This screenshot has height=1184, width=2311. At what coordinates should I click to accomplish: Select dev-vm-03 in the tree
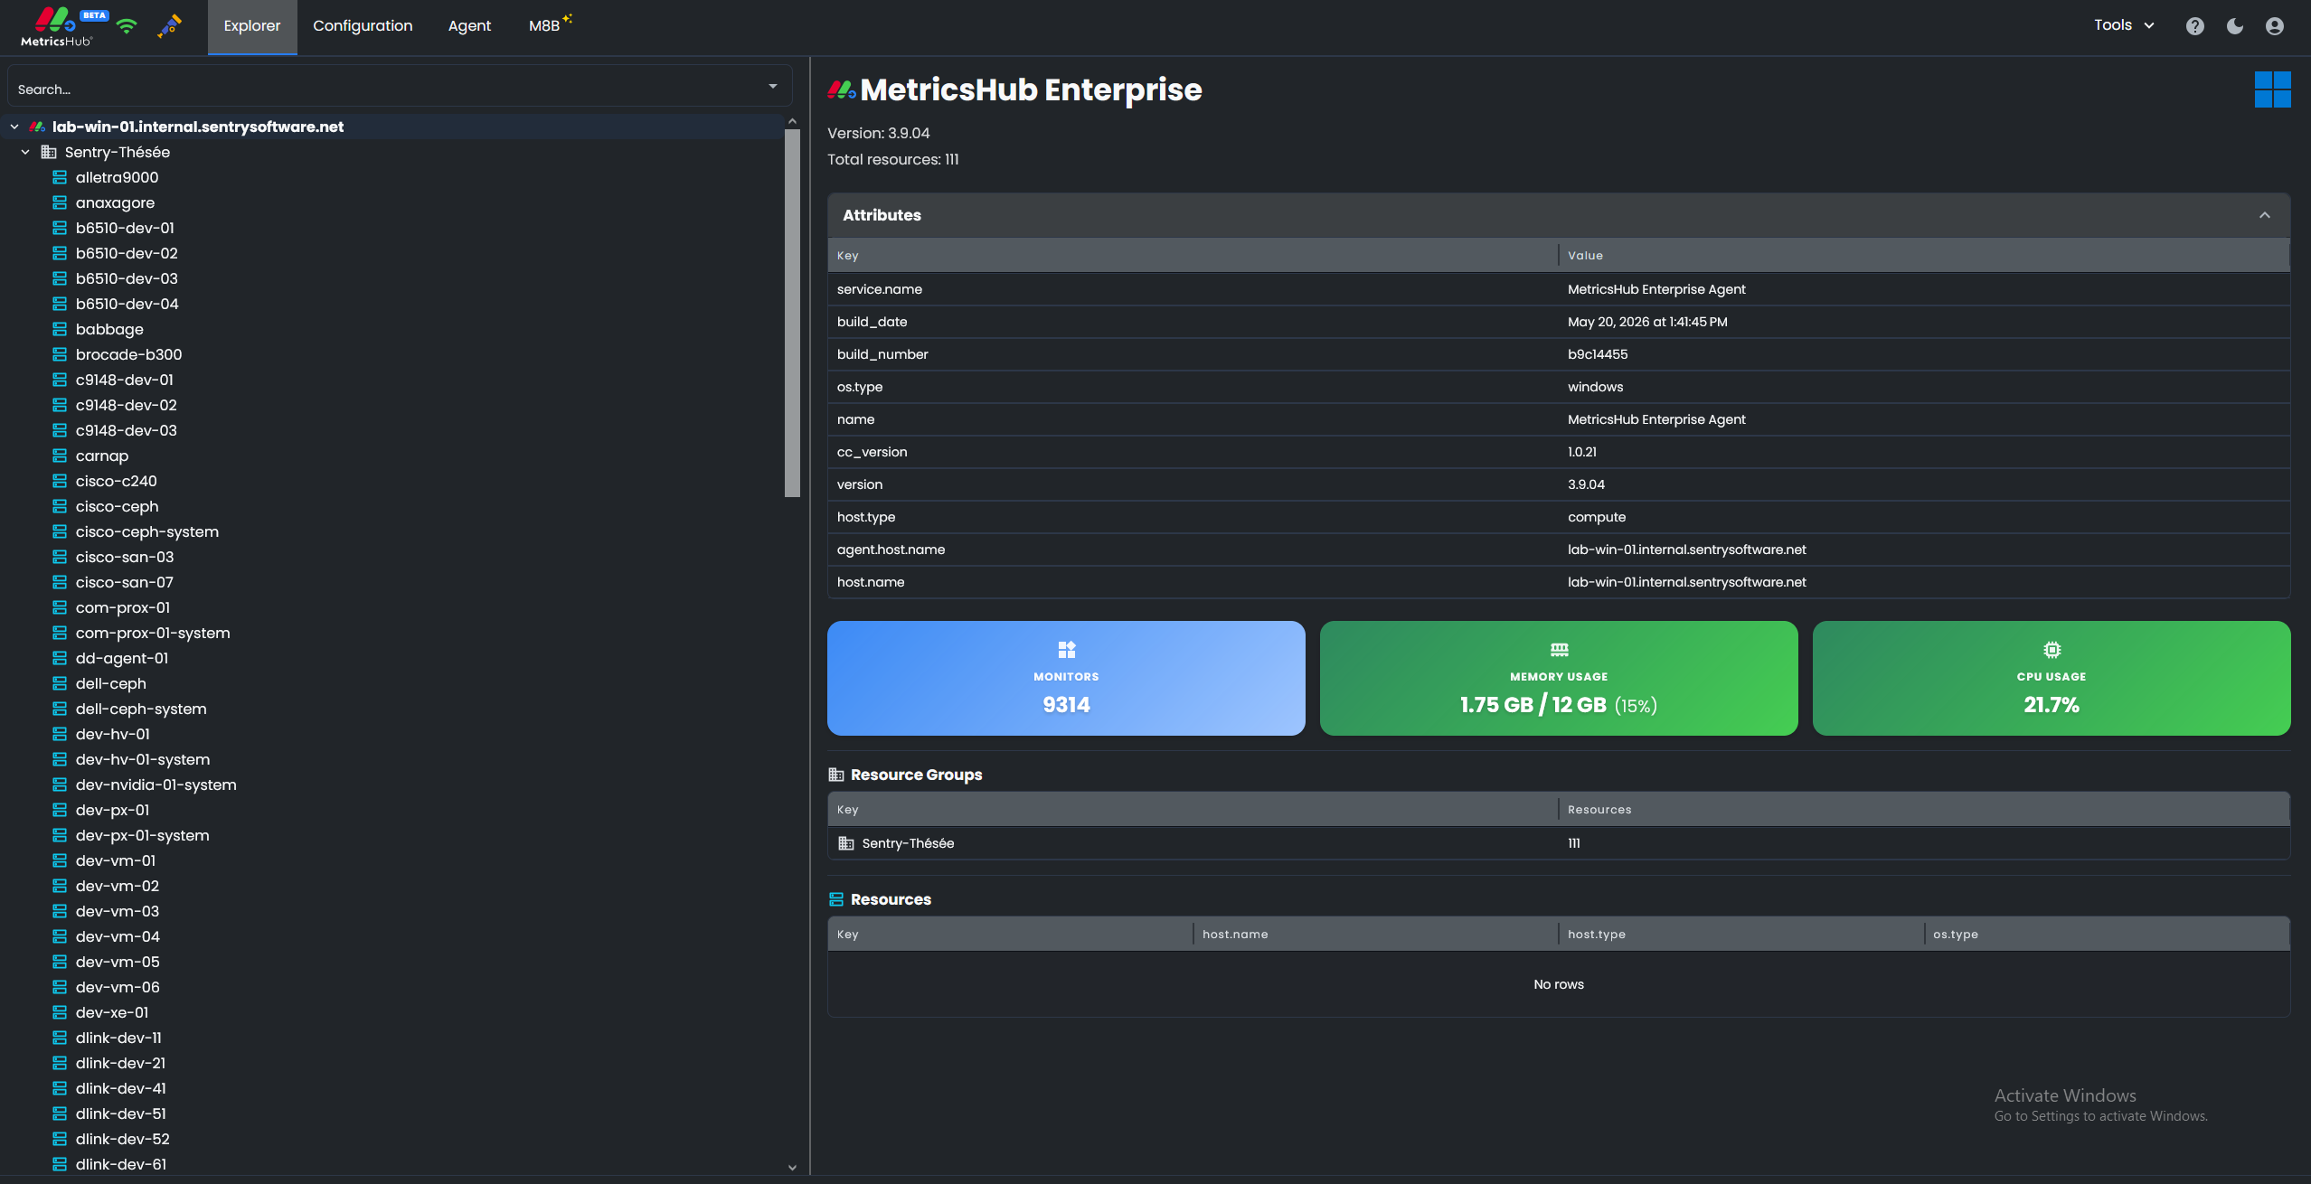tap(118, 911)
